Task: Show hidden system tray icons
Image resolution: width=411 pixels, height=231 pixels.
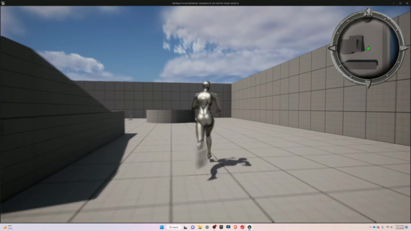Action: (x=371, y=227)
